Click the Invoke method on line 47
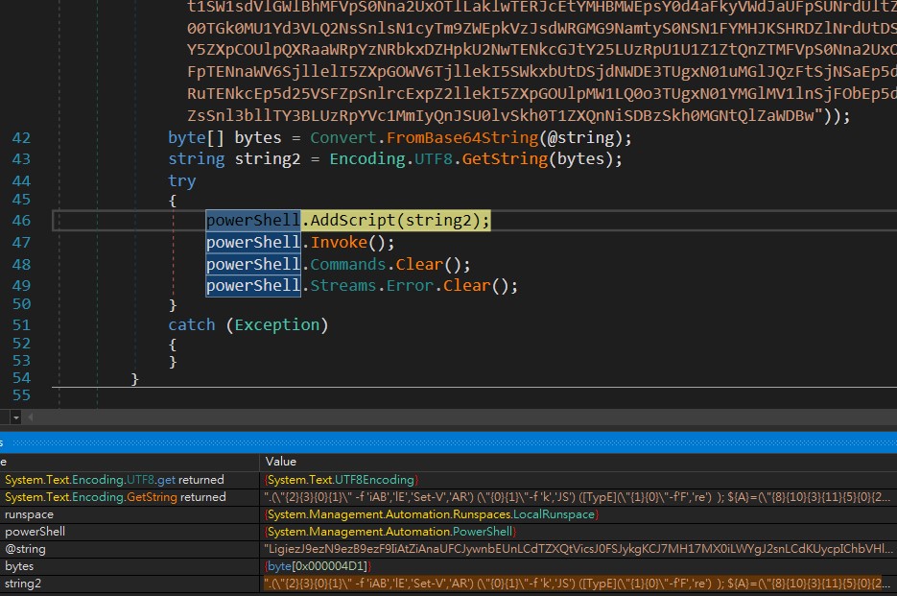The image size is (897, 596). point(339,243)
